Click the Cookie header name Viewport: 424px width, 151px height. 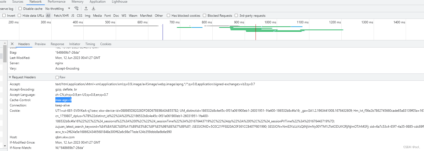[15, 111]
